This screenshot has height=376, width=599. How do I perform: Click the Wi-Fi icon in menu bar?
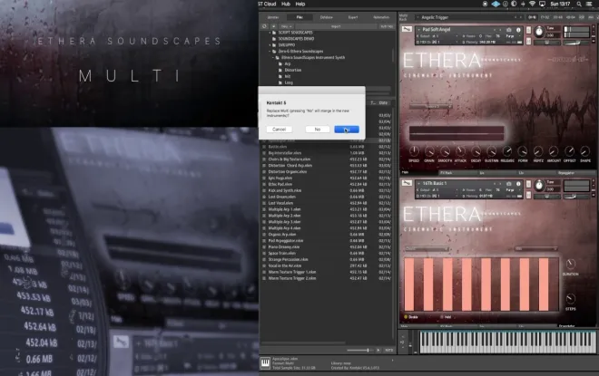[532, 4]
